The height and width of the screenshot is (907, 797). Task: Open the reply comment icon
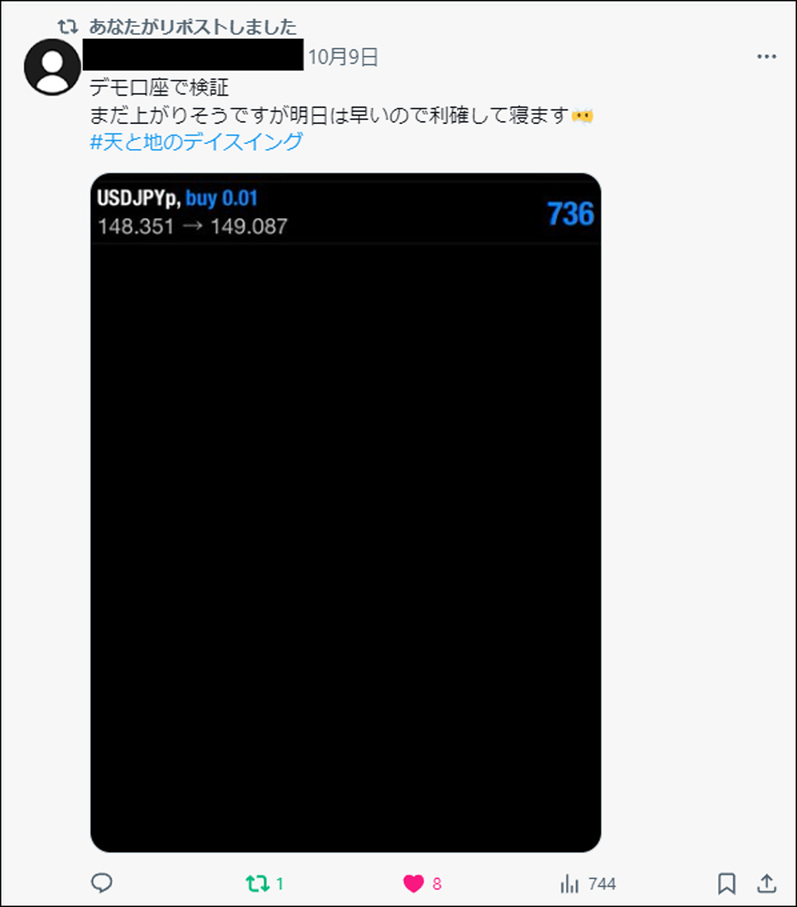tap(102, 882)
